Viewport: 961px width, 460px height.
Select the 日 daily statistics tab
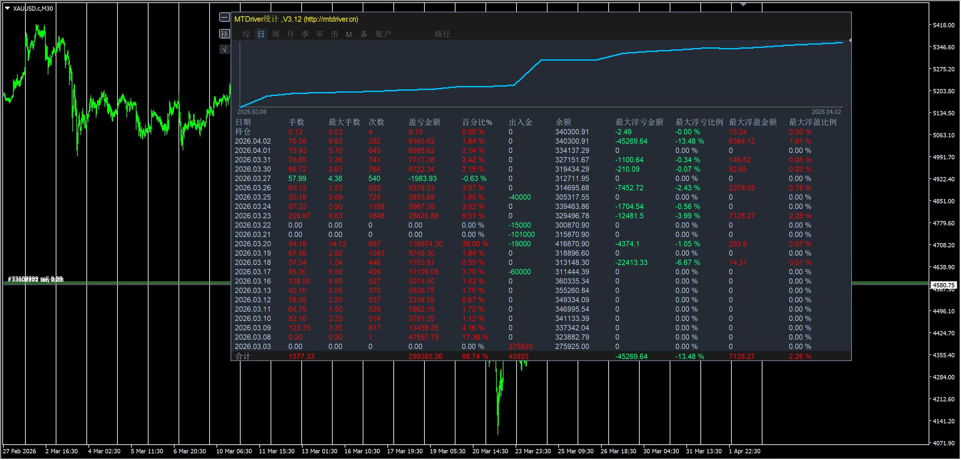click(261, 34)
